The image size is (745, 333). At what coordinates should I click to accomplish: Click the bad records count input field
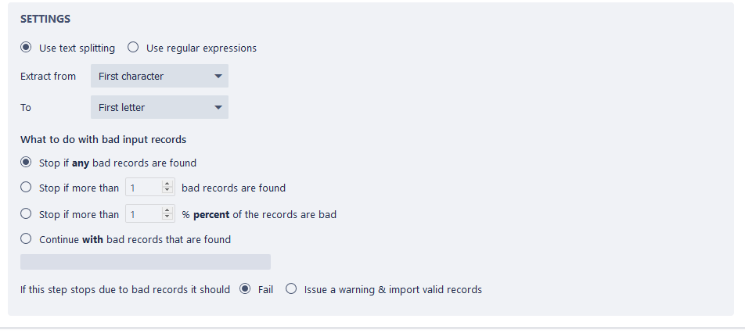click(144, 188)
